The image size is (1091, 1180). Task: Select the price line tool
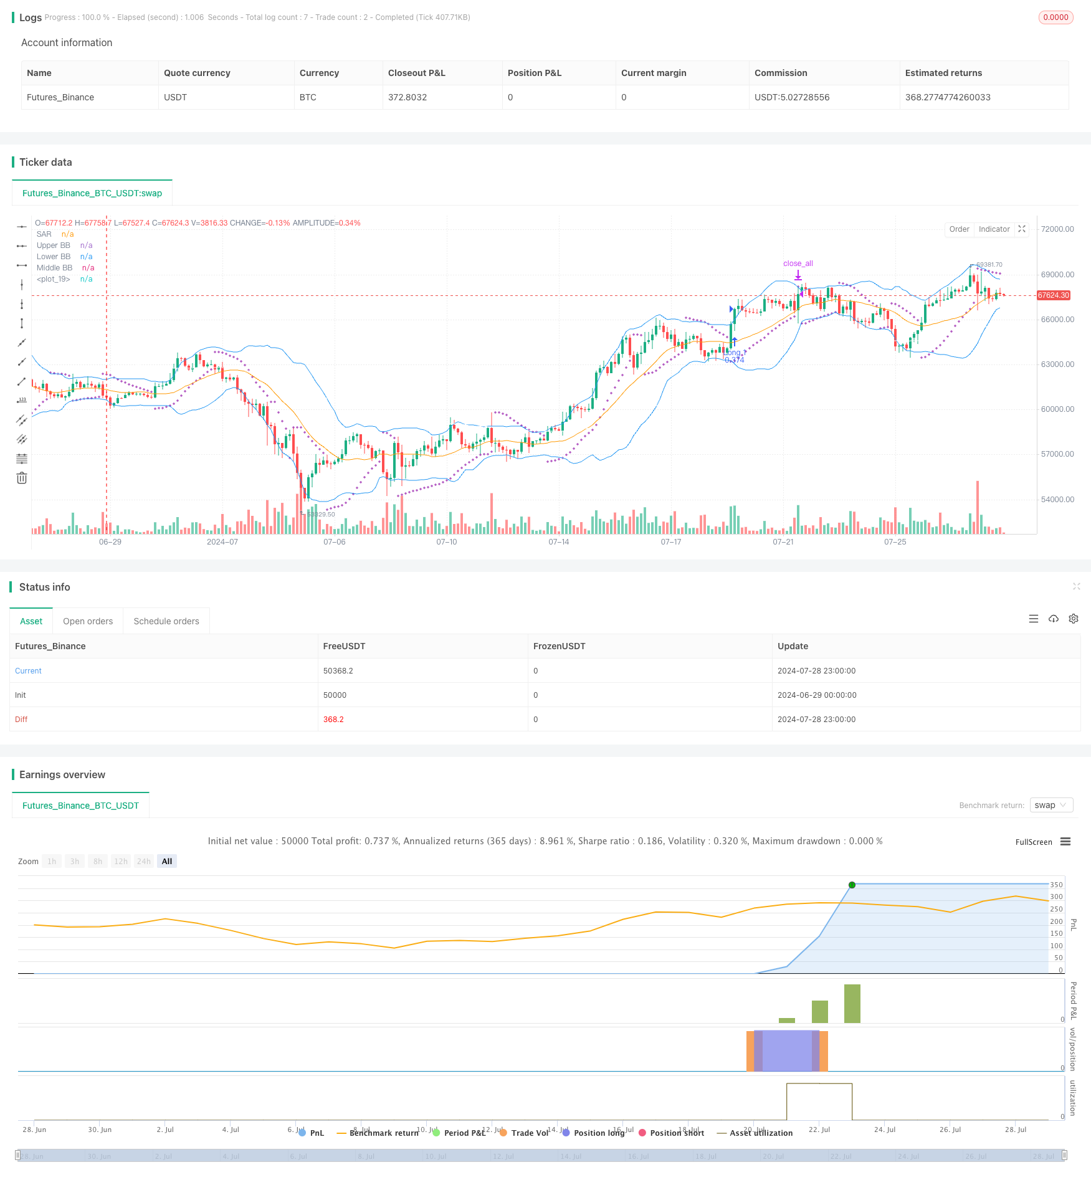point(22,401)
